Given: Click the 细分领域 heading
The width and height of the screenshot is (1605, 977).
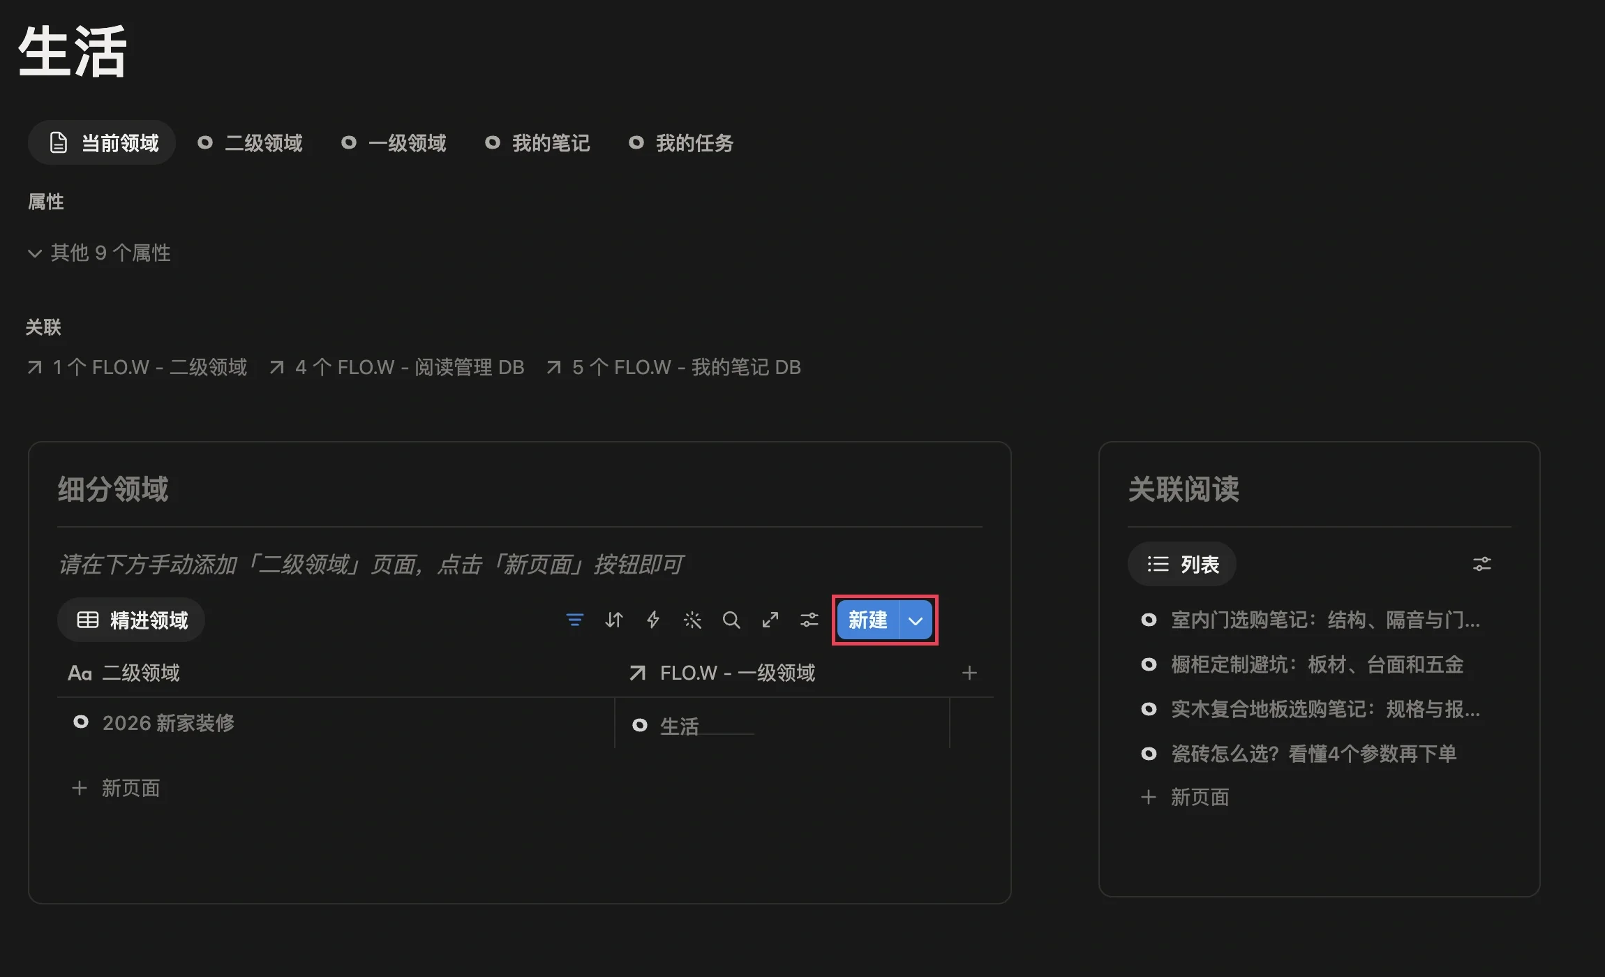Looking at the screenshot, I should [x=113, y=488].
